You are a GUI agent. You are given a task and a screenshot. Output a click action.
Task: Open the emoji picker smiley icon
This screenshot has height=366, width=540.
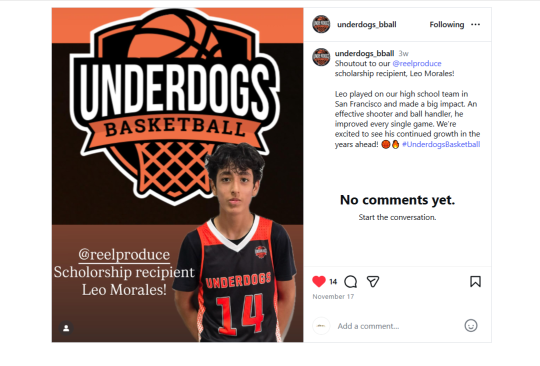click(x=471, y=326)
